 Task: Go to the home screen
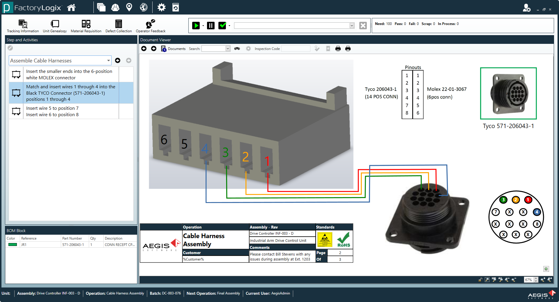71,8
